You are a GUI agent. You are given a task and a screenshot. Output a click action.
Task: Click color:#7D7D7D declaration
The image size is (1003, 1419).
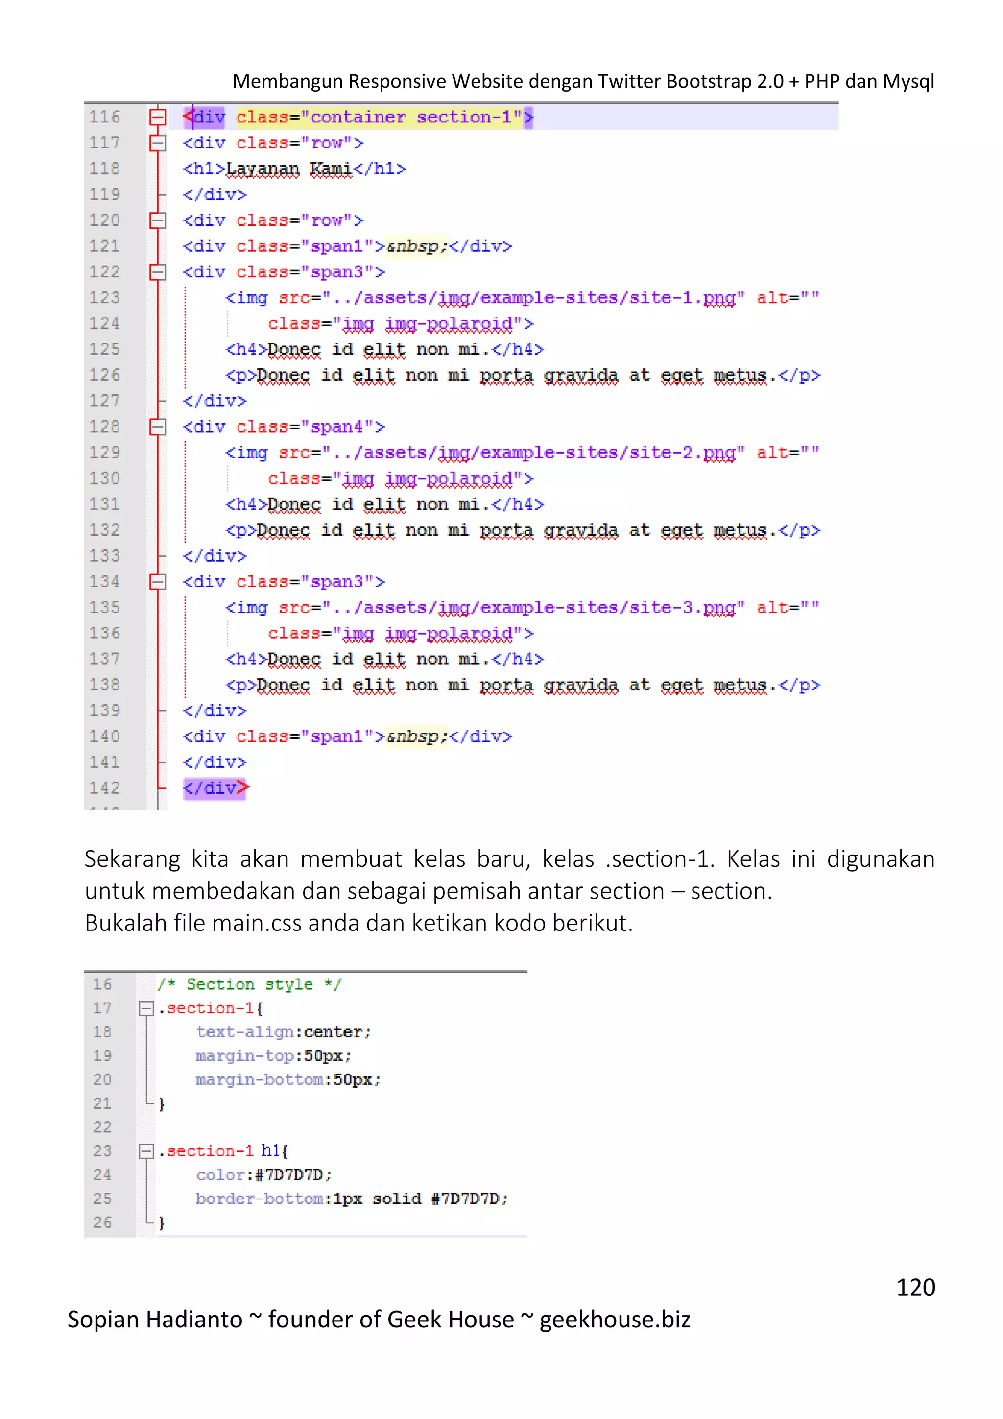point(264,1175)
